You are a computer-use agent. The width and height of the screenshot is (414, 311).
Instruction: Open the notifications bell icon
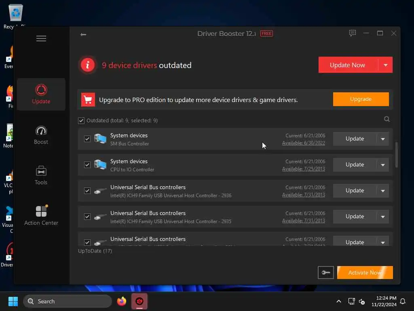tap(403, 301)
